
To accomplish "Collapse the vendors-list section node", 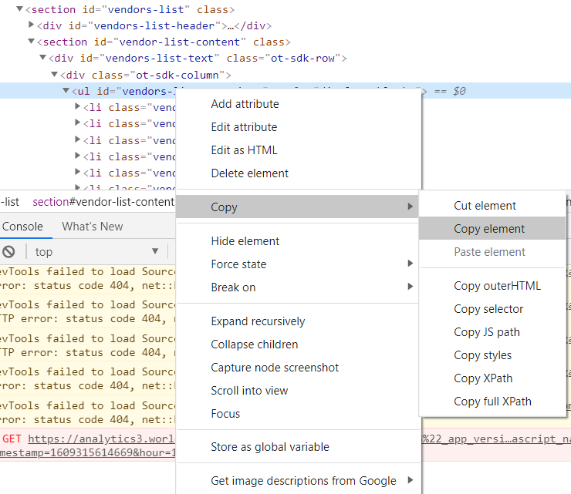I will point(19,10).
